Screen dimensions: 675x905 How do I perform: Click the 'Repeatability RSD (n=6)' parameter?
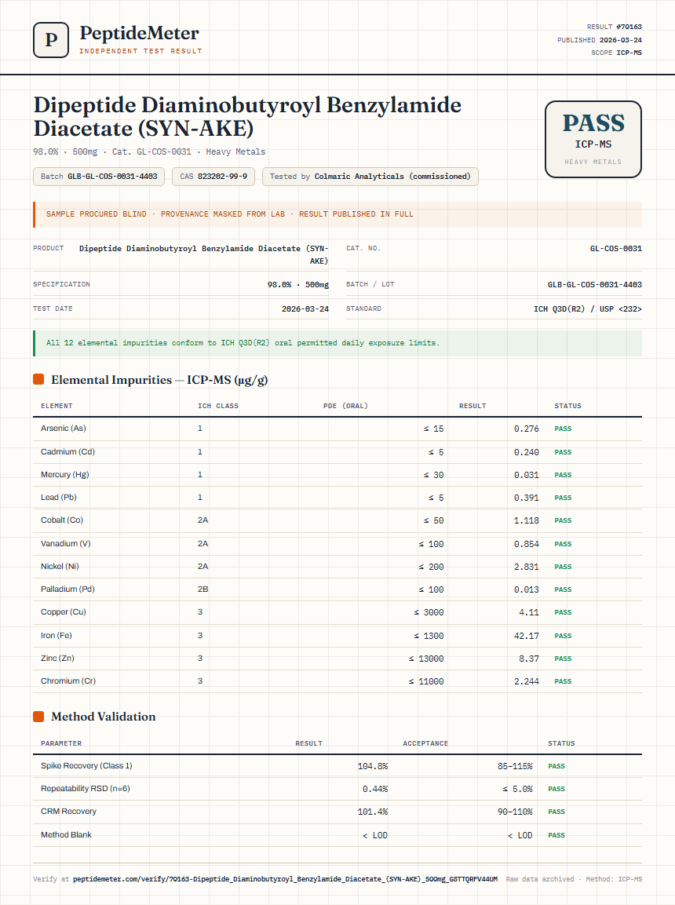[86, 788]
